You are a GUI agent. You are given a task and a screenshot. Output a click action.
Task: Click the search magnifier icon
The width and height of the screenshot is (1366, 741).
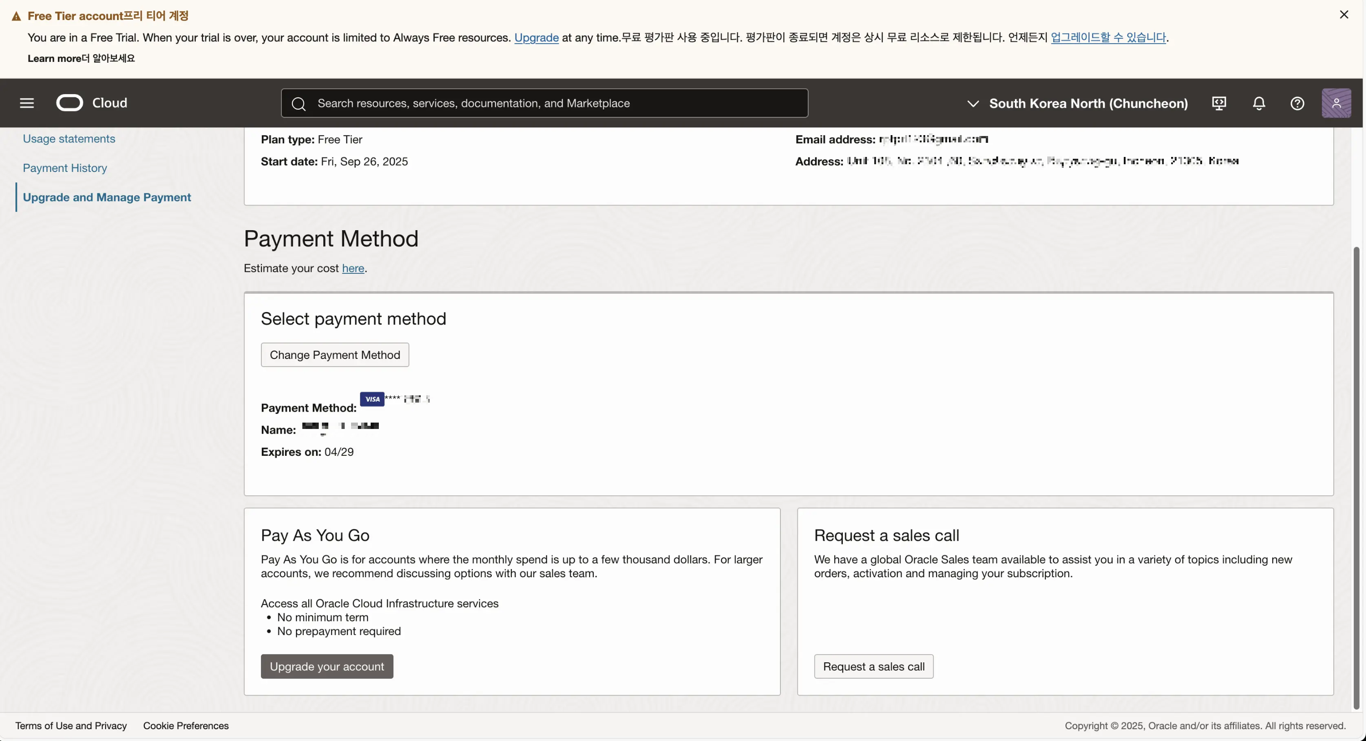click(299, 104)
